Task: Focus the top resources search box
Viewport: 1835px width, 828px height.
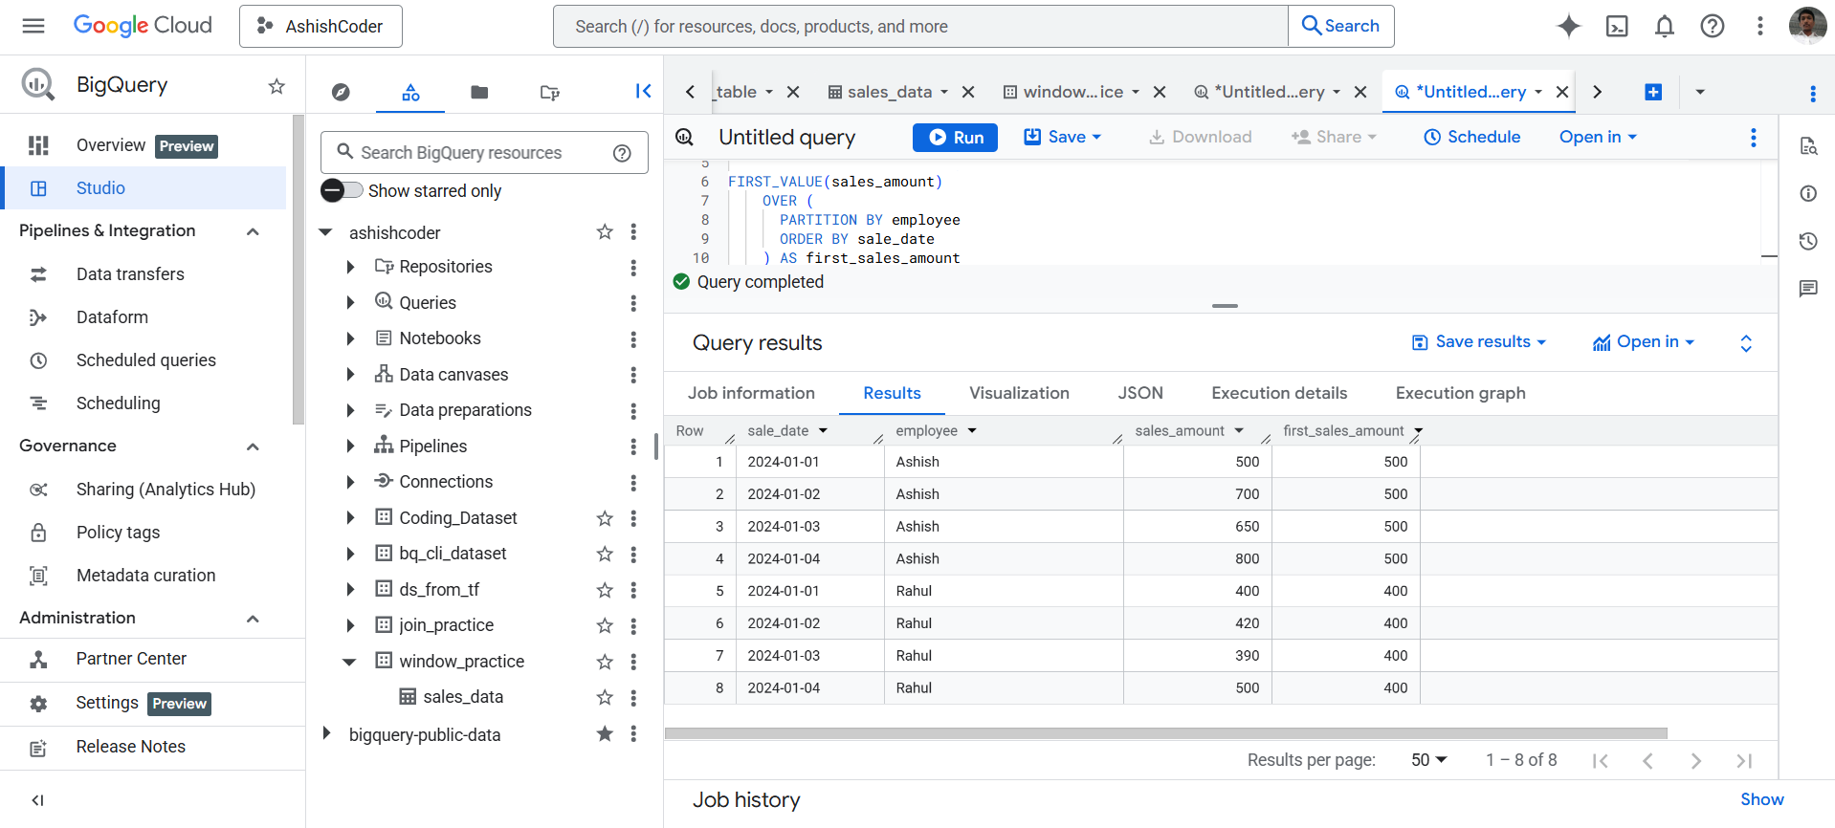Action: [x=920, y=26]
